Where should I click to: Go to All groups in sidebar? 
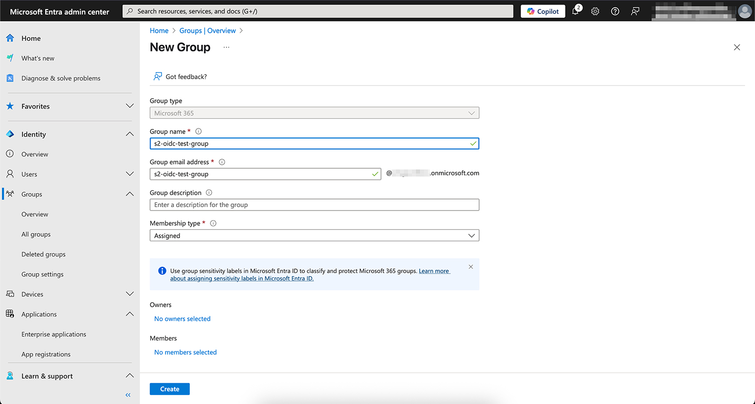click(36, 234)
